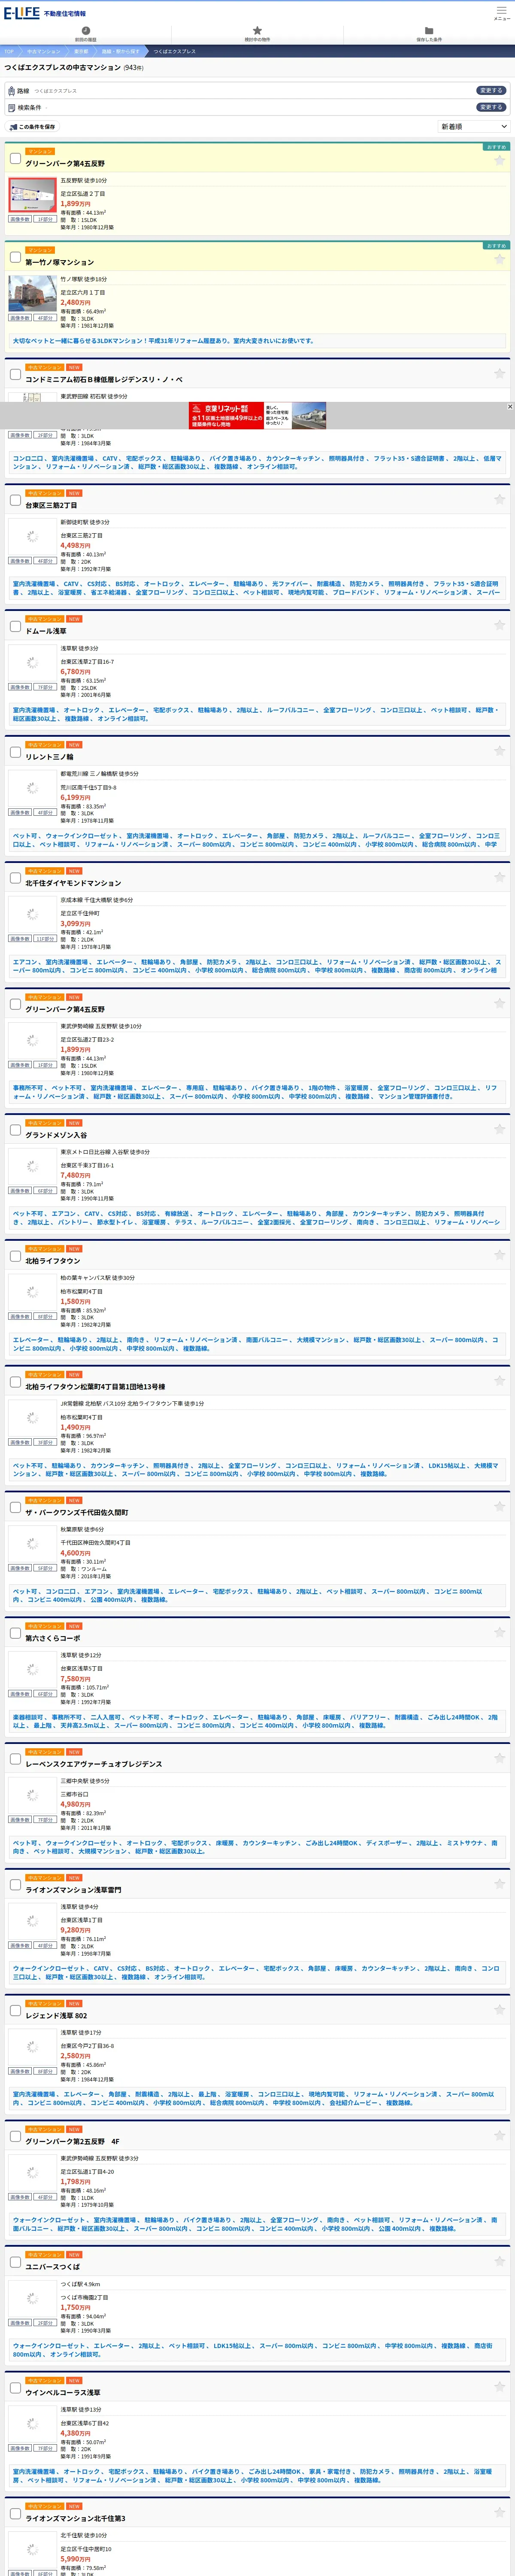Click 1,490万円 price text
Image resolution: width=515 pixels, height=2576 pixels.
(75, 1427)
